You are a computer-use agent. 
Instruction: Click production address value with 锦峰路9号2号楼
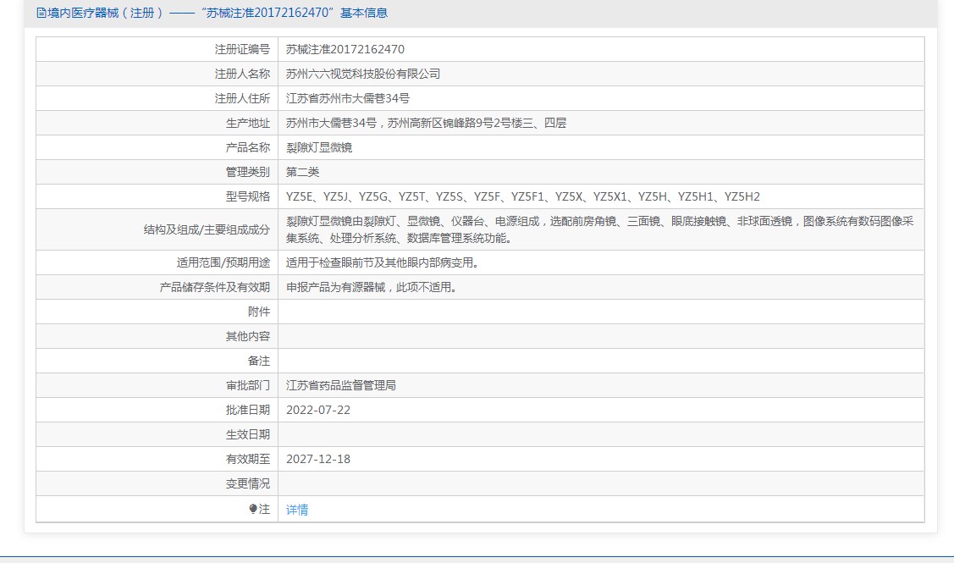pyautogui.click(x=426, y=123)
